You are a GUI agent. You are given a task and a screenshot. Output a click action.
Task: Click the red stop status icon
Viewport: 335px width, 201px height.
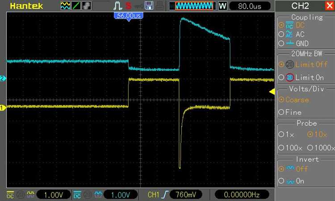point(128,6)
